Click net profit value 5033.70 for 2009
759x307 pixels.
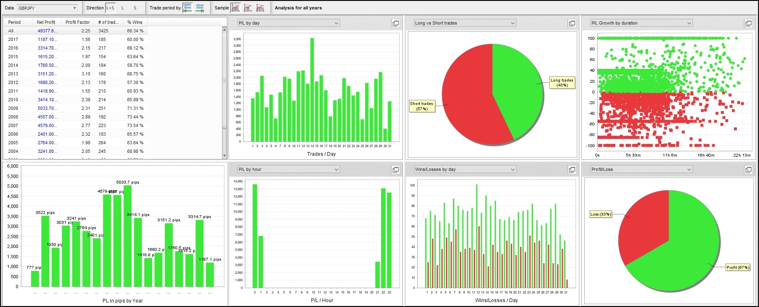click(48, 108)
